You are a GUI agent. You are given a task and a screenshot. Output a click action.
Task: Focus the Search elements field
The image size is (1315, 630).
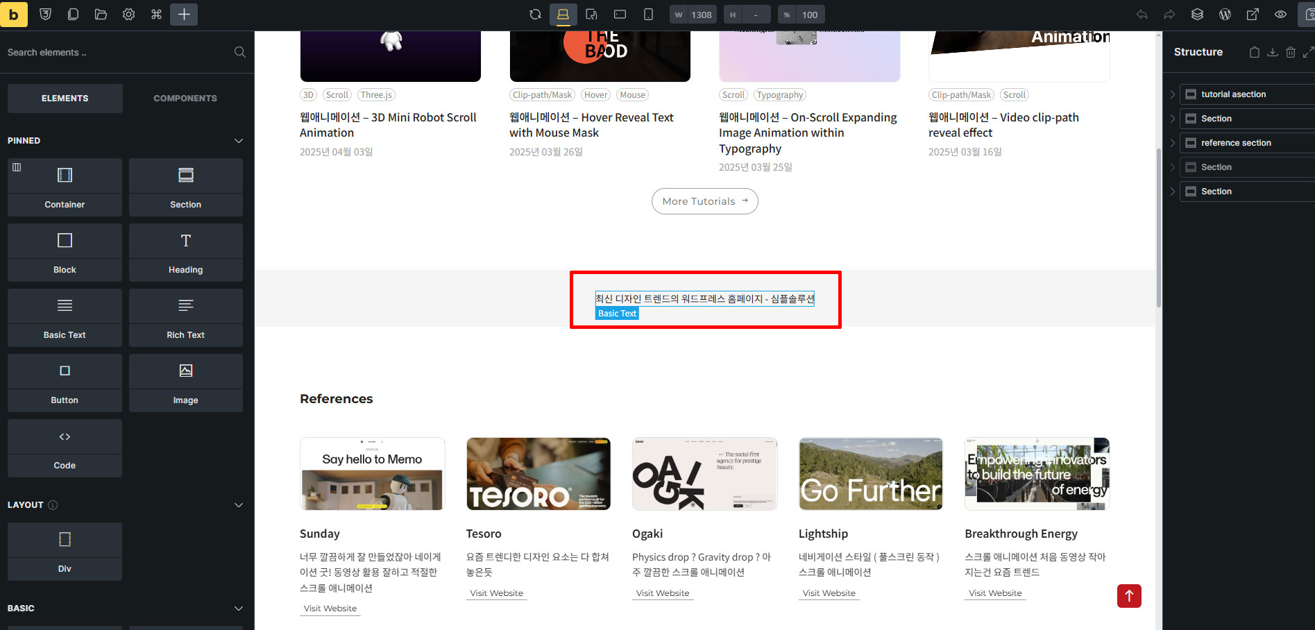[118, 53]
